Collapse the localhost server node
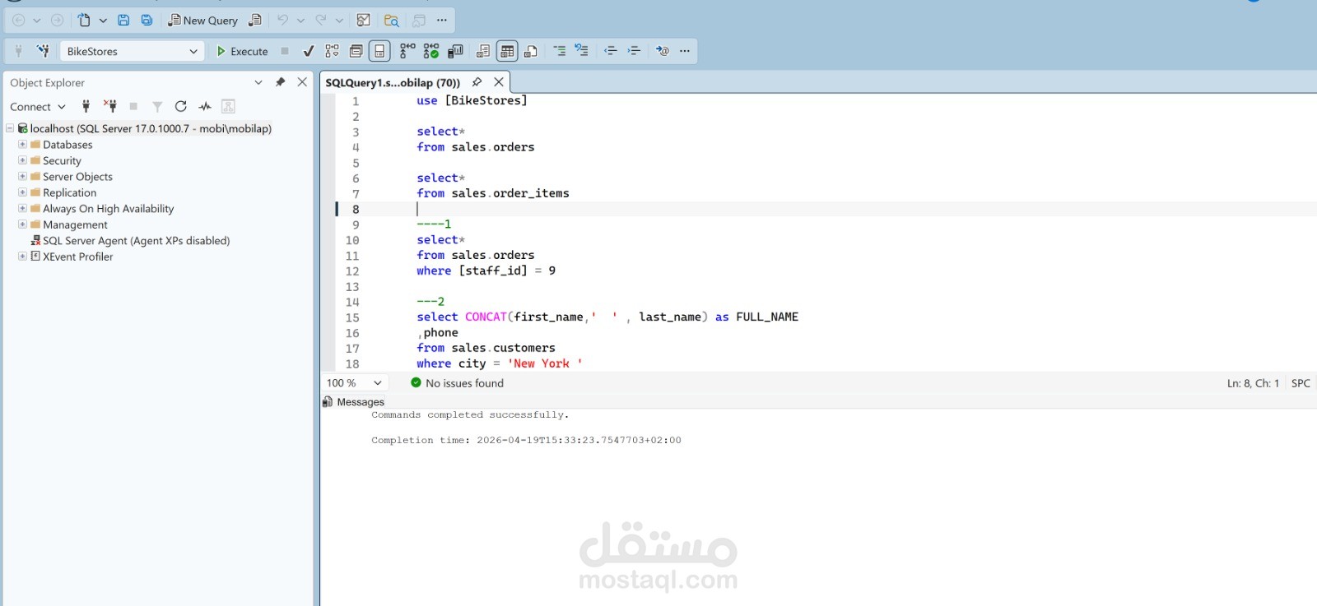The width and height of the screenshot is (1317, 606). (x=10, y=128)
